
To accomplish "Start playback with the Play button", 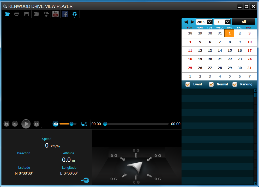I will coord(26,124).
